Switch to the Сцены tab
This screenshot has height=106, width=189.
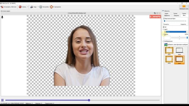[184, 14]
